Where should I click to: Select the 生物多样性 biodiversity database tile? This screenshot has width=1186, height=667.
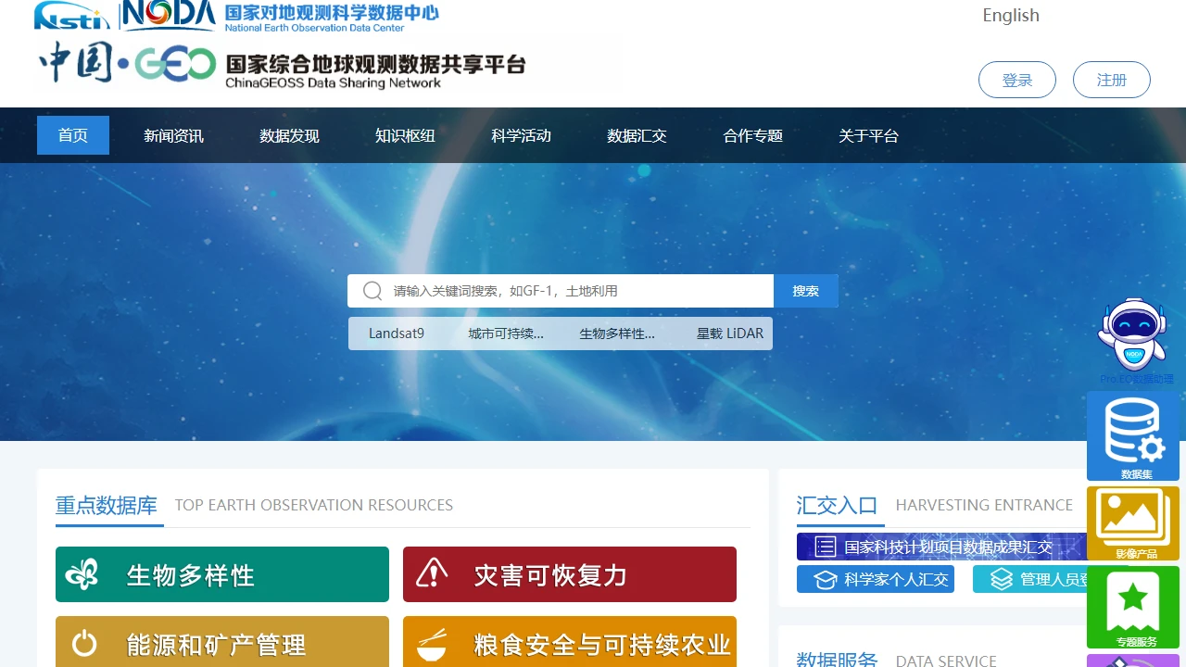(x=221, y=574)
